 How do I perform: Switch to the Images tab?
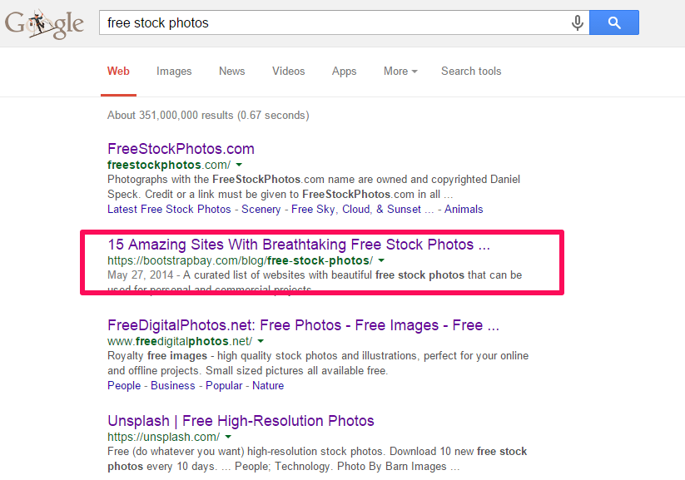point(174,72)
